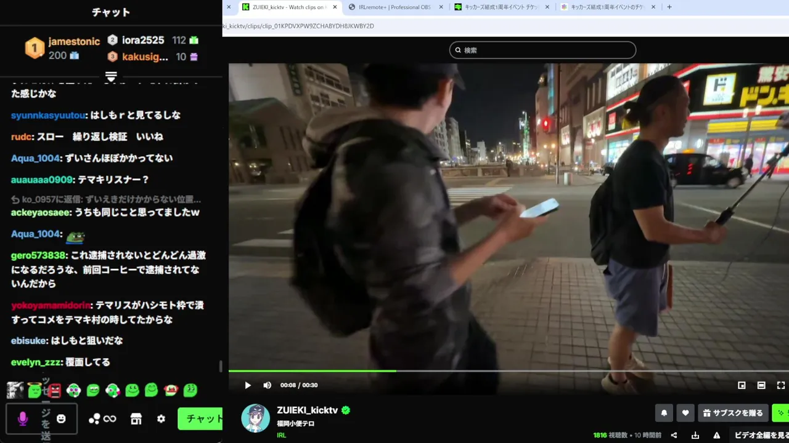789x443 pixels.
Task: Click the browser address bar URL
Action: pos(299,26)
